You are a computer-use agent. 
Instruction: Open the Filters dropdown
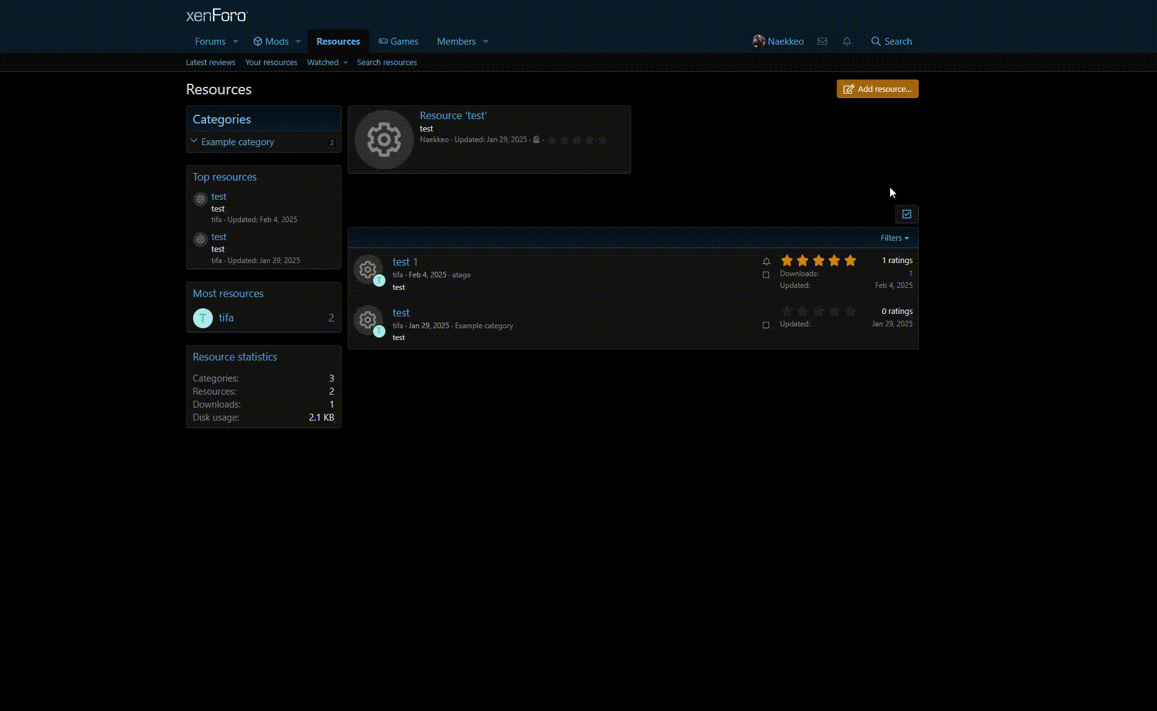pyautogui.click(x=894, y=238)
